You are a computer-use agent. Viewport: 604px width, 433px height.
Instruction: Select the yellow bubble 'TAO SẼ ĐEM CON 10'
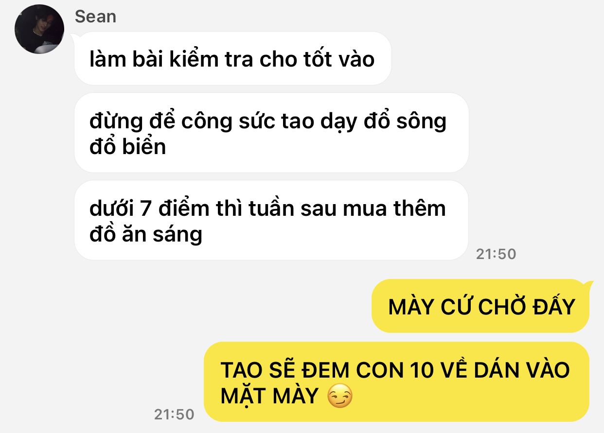pos(396,381)
